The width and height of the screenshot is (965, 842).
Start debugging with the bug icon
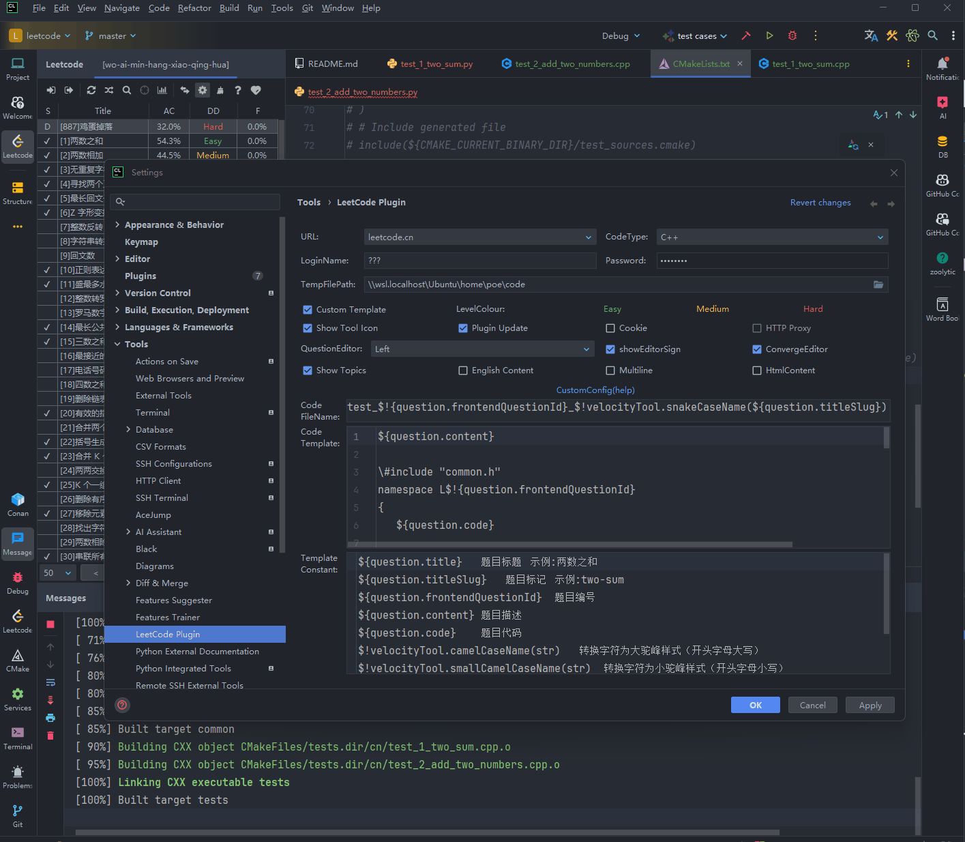[792, 35]
